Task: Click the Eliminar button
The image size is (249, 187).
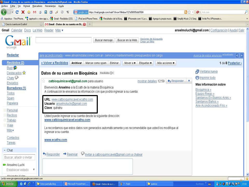Action: 114,63
